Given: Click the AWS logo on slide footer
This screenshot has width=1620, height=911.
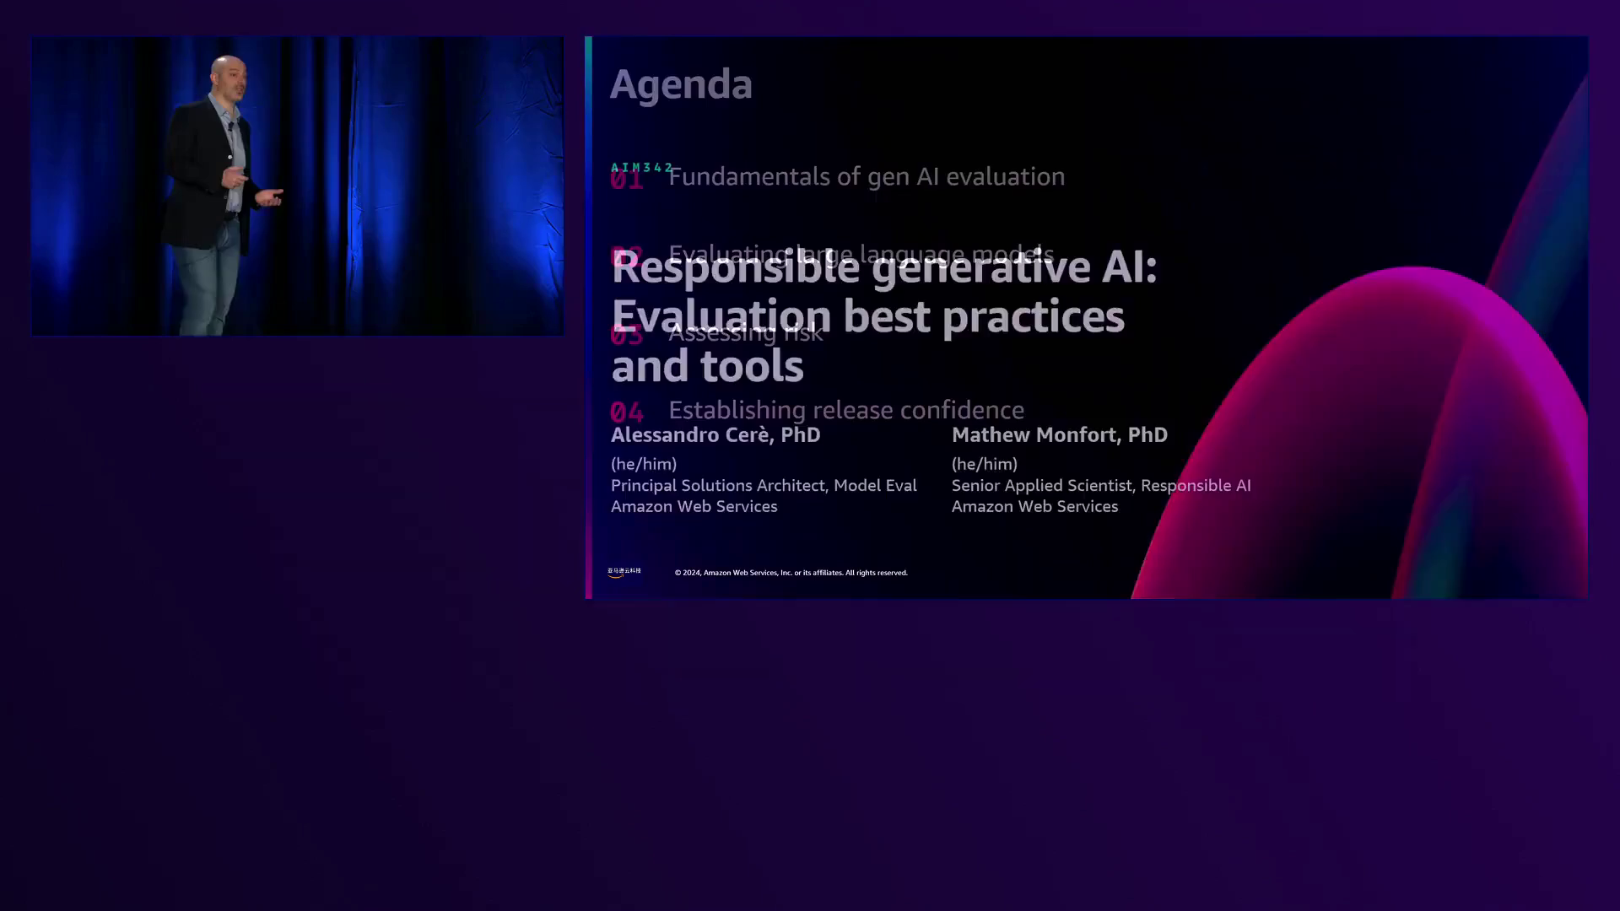Looking at the screenshot, I should point(624,572).
